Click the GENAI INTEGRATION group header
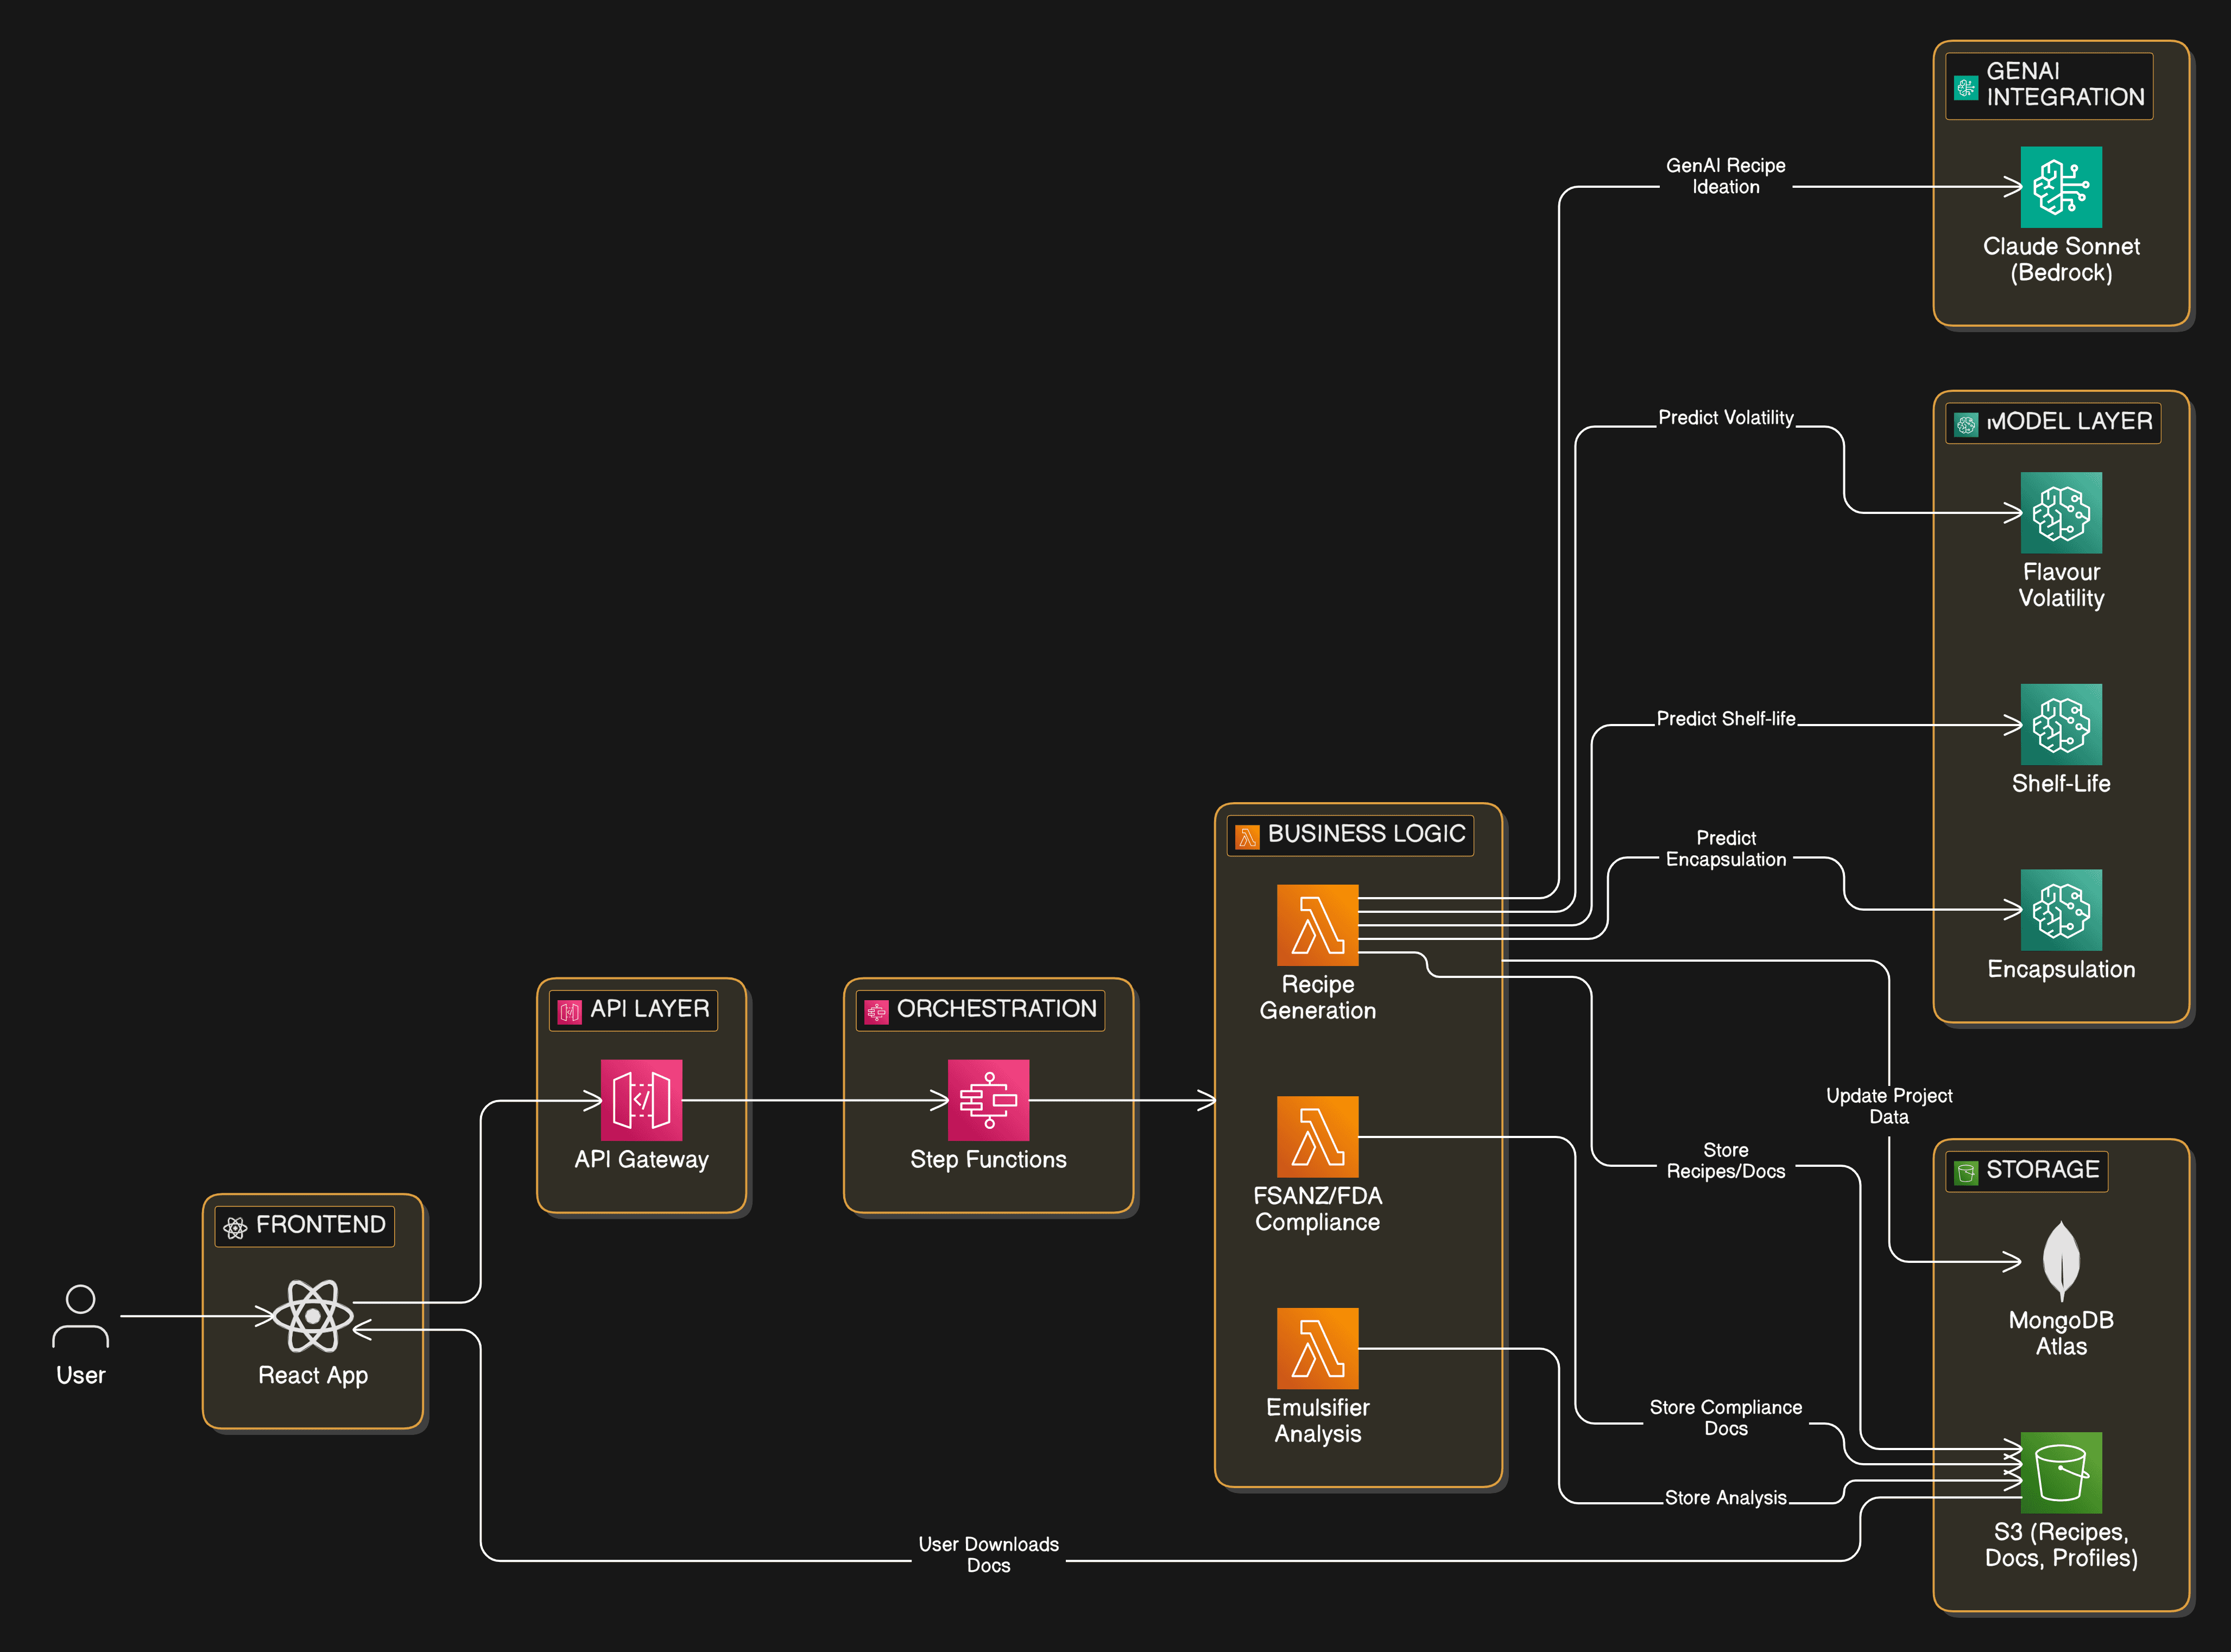The image size is (2231, 1652). click(x=2049, y=85)
